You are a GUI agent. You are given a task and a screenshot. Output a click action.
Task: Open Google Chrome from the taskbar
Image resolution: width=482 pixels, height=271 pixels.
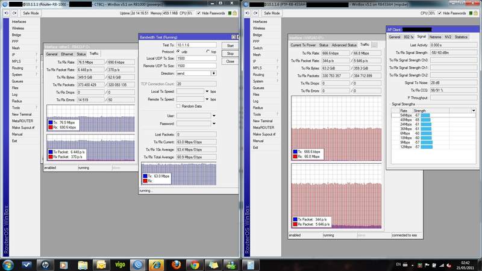[194, 265]
